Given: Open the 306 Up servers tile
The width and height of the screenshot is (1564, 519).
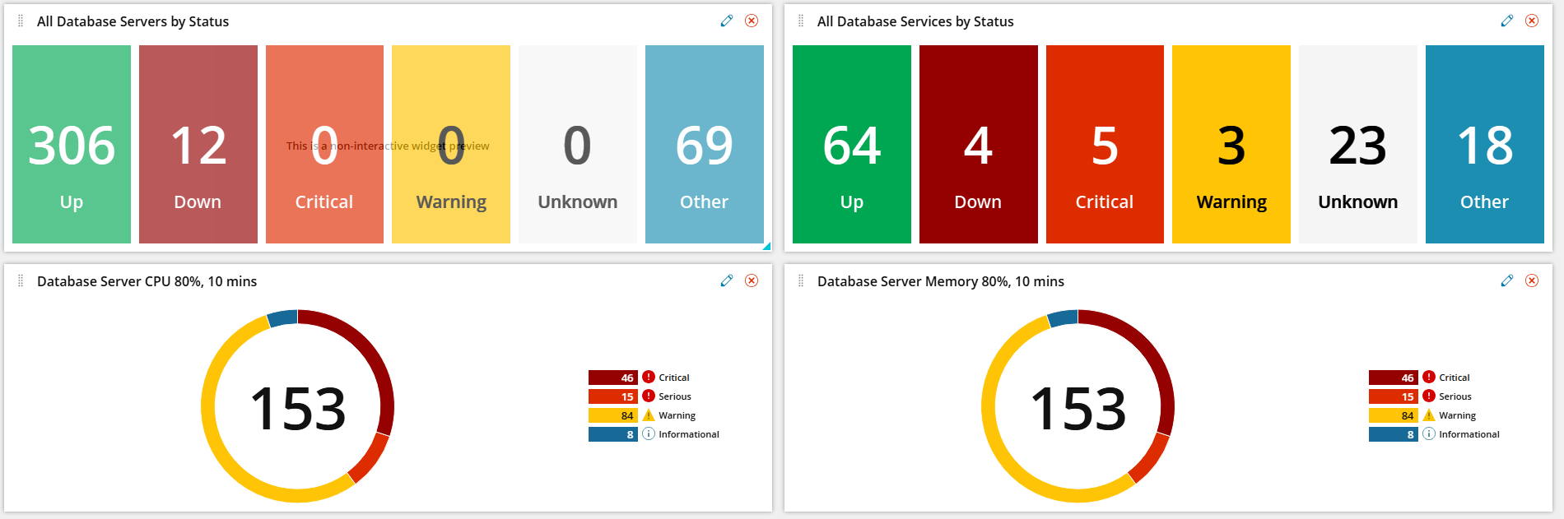Looking at the screenshot, I should 72,144.
